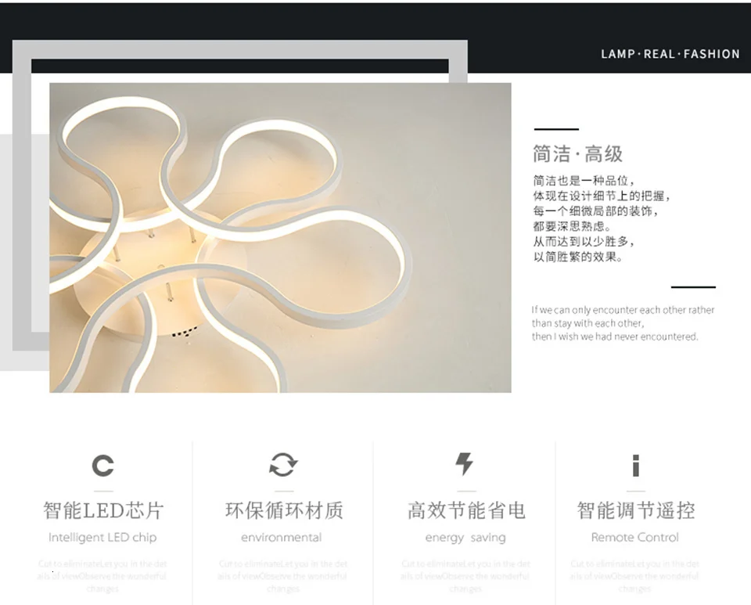Click 'then I wish we had never encountered.'

615,337
